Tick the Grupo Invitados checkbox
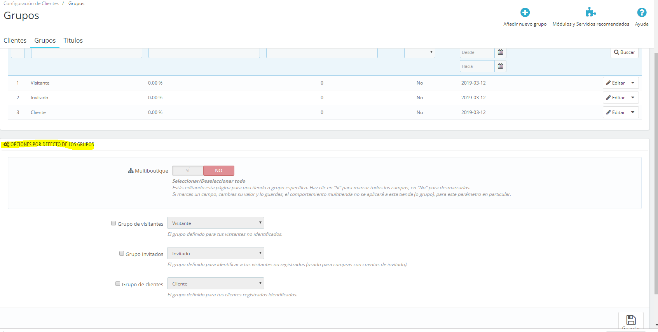 [x=122, y=253]
